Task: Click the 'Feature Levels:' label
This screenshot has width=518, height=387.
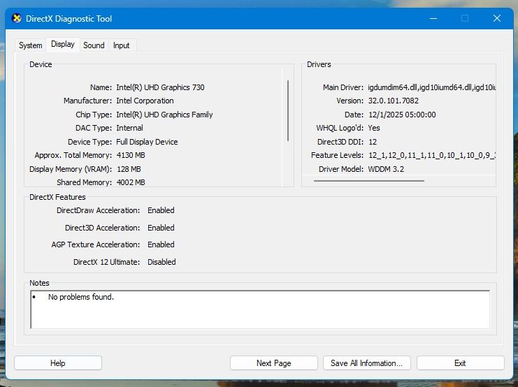Action: (337, 155)
